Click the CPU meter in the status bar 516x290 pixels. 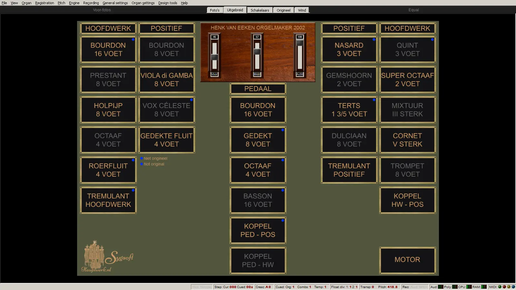click(x=469, y=287)
